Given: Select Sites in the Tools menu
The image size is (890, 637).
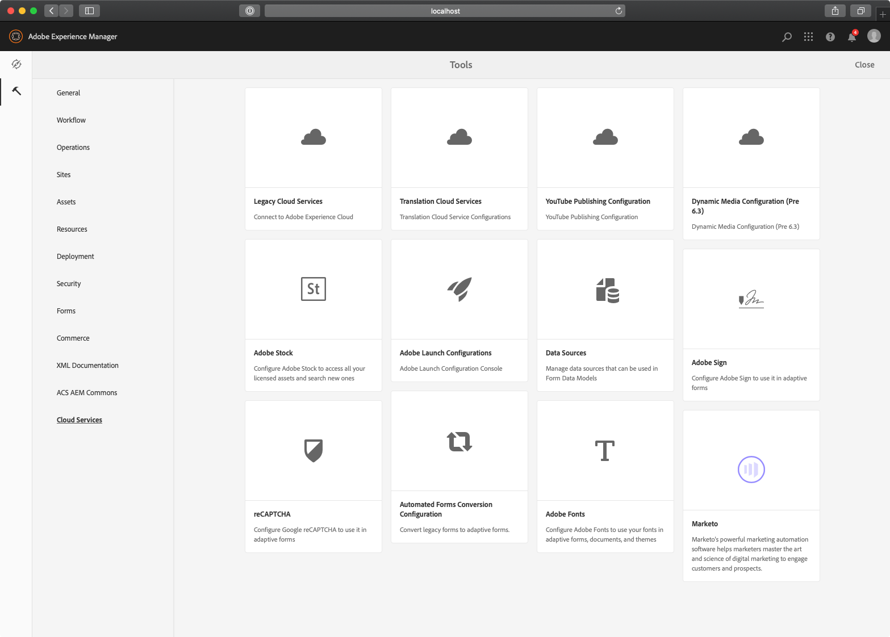Looking at the screenshot, I should (64, 175).
